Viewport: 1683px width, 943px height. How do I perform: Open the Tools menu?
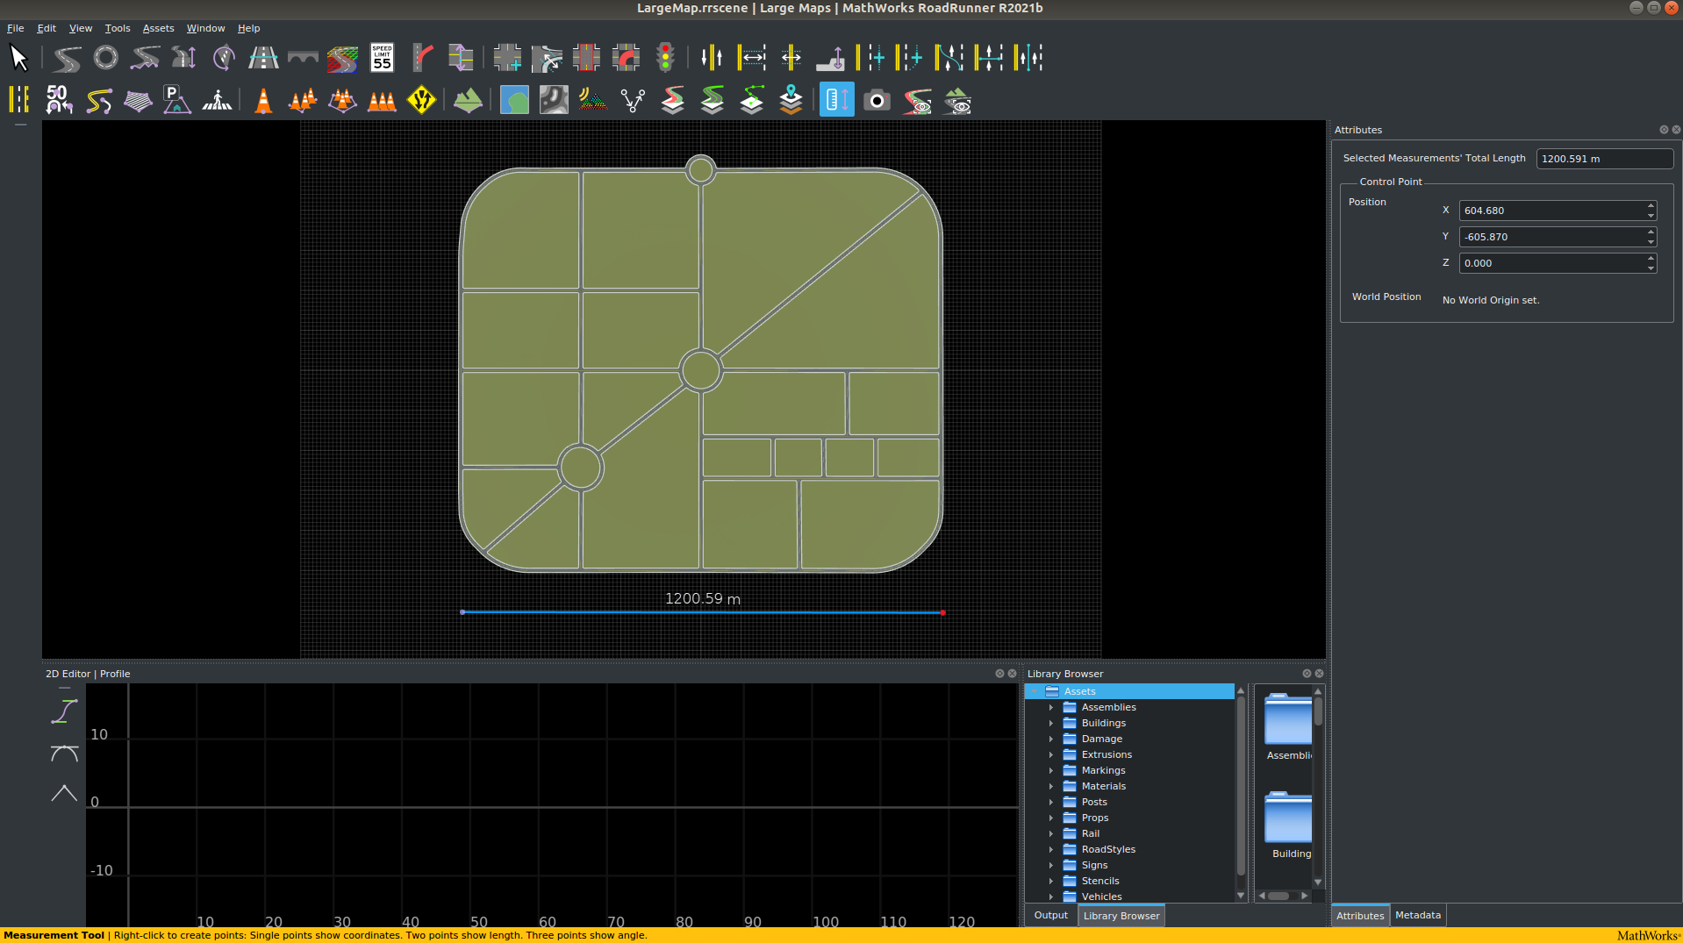(x=117, y=28)
